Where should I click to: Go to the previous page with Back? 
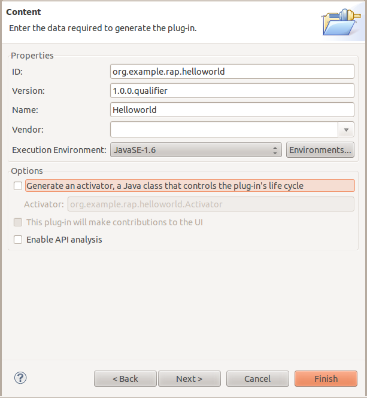click(x=125, y=379)
